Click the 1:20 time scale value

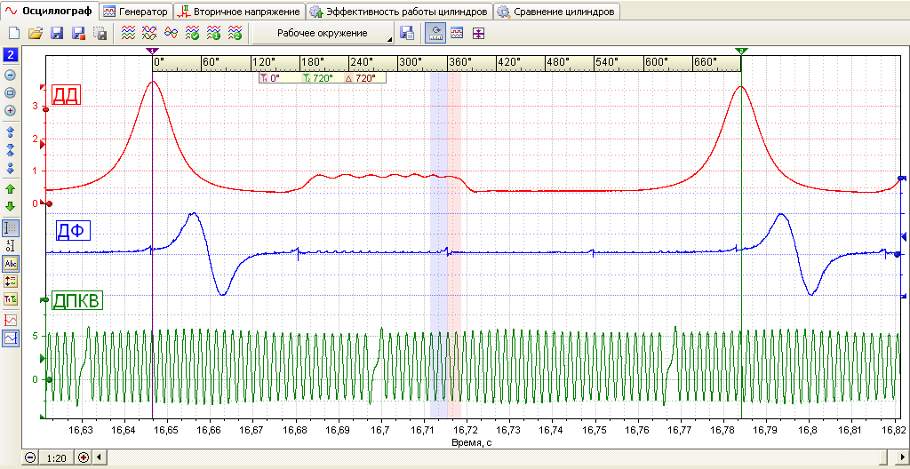[x=56, y=458]
